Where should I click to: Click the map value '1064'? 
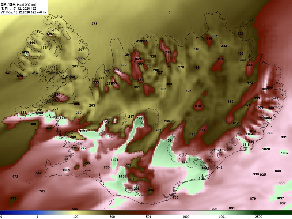pos(268,118)
